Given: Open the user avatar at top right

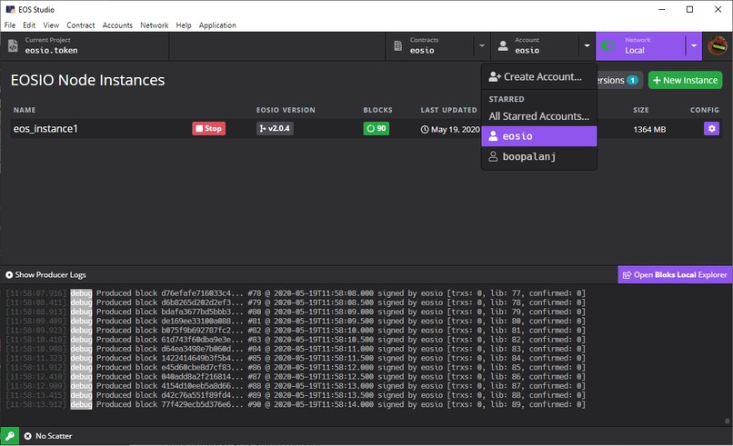Looking at the screenshot, I should click(x=718, y=45).
